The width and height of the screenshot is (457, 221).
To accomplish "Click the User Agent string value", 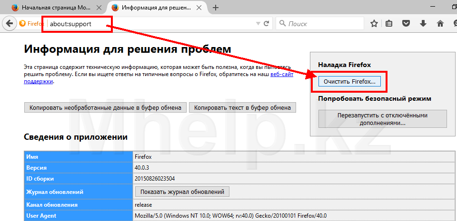I will pos(230,216).
